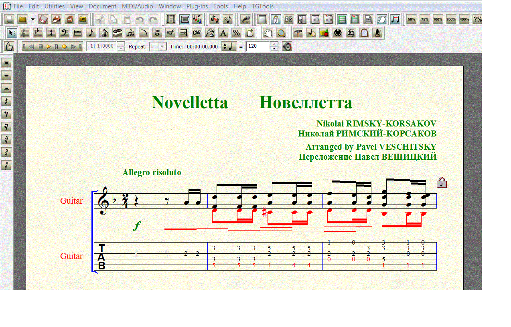Decrease tempo value with down arrow
The image size is (511, 327).
(x=274, y=49)
